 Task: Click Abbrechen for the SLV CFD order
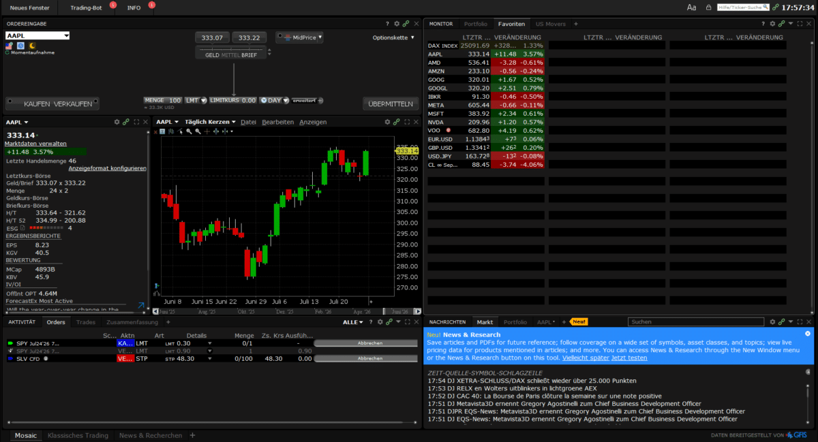click(x=365, y=358)
